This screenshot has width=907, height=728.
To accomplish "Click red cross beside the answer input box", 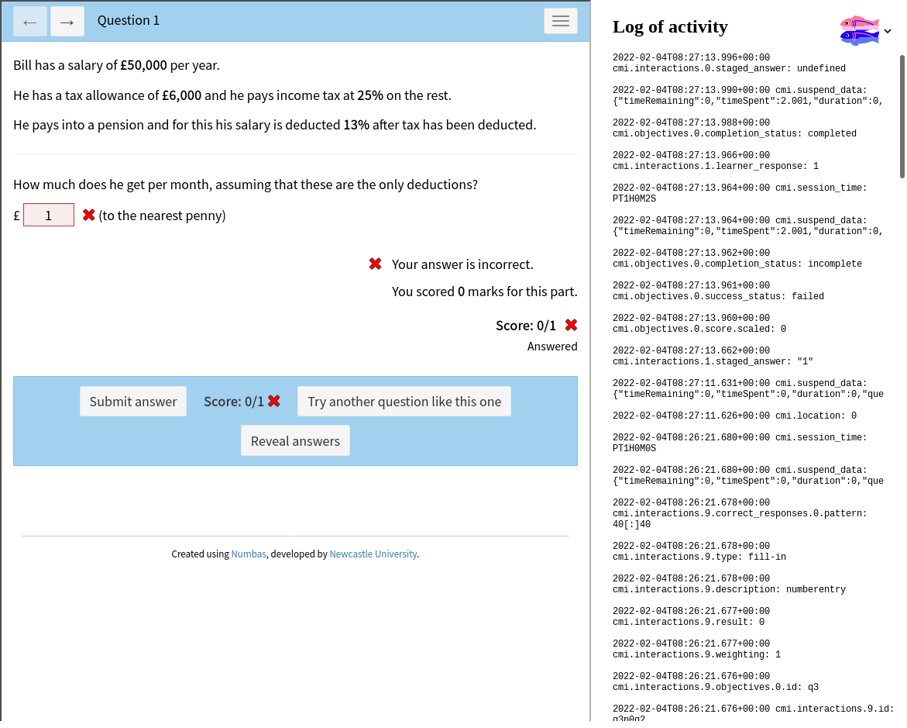I will coord(89,215).
